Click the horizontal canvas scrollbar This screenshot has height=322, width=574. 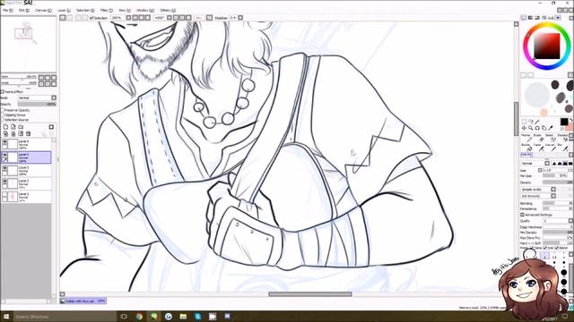[x=310, y=294]
